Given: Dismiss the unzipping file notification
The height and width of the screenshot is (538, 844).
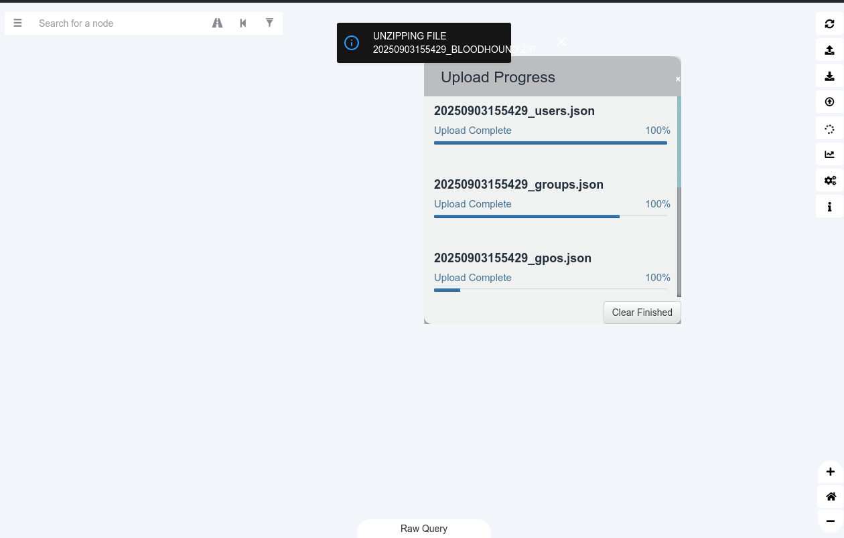Looking at the screenshot, I should tap(561, 42).
